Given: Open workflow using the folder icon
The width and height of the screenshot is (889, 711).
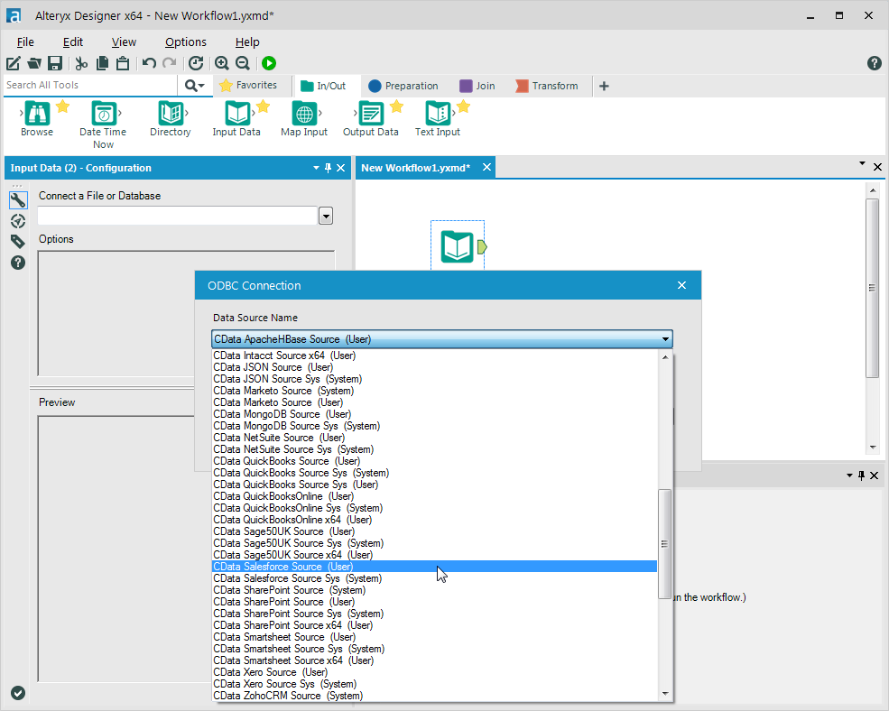Looking at the screenshot, I should tap(34, 63).
